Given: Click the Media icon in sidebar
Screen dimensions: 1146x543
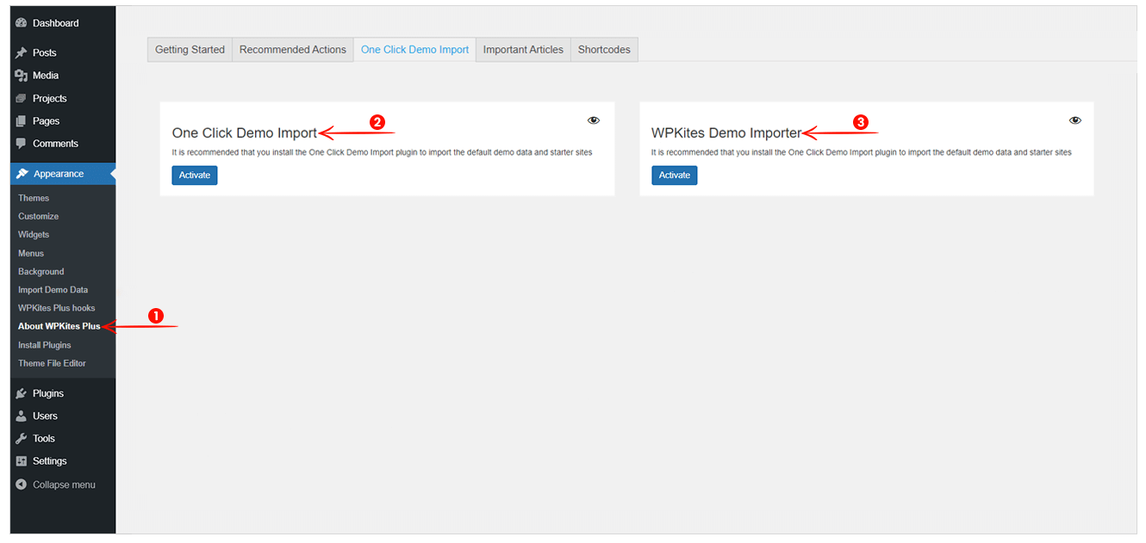Looking at the screenshot, I should pos(22,76).
